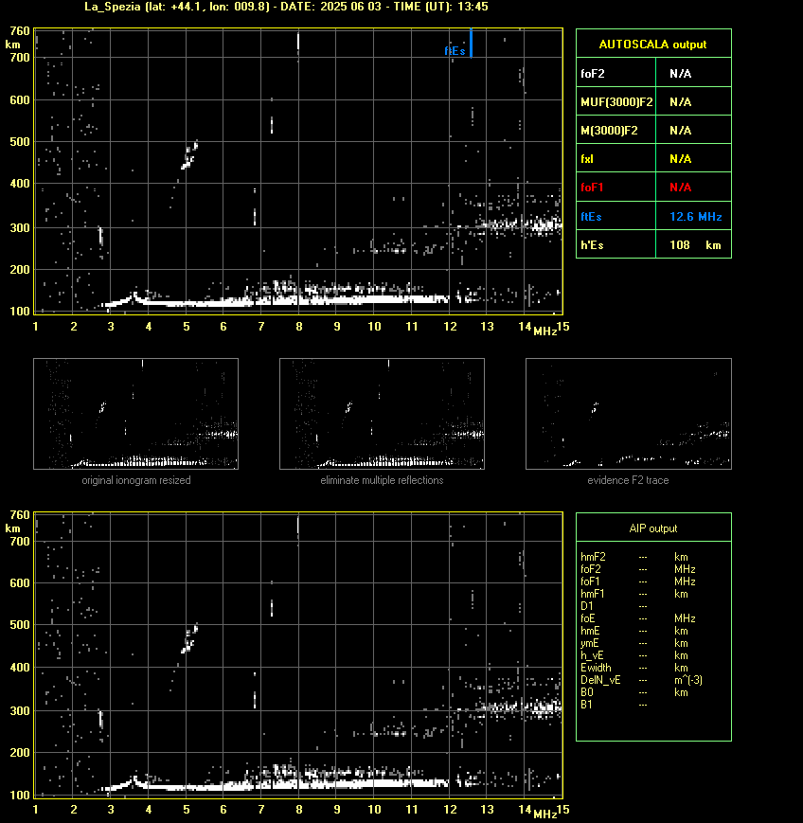Click the MHz unit beside AIP foE
803x823 pixels.
(685, 618)
